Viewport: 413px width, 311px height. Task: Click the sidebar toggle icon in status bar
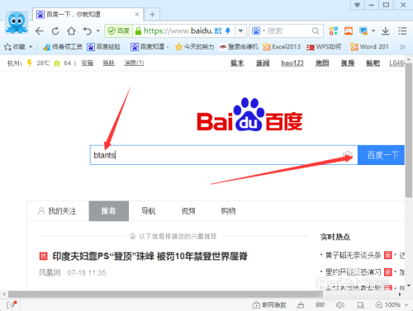click(x=11, y=304)
